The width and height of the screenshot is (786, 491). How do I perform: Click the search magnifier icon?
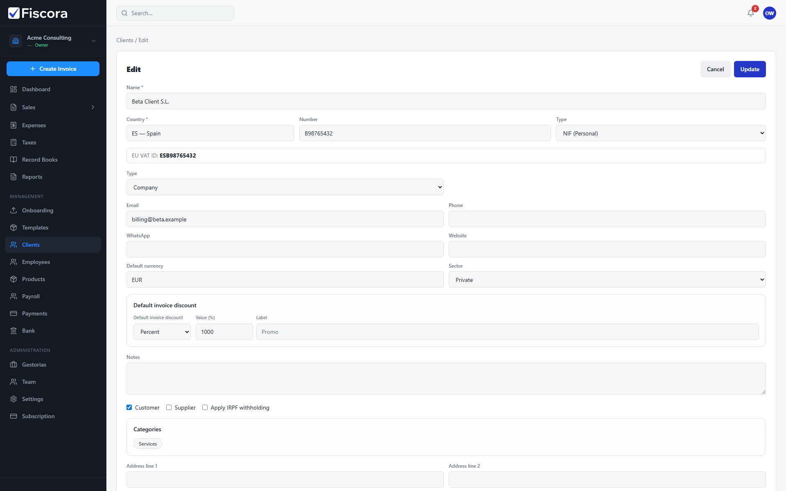124,13
